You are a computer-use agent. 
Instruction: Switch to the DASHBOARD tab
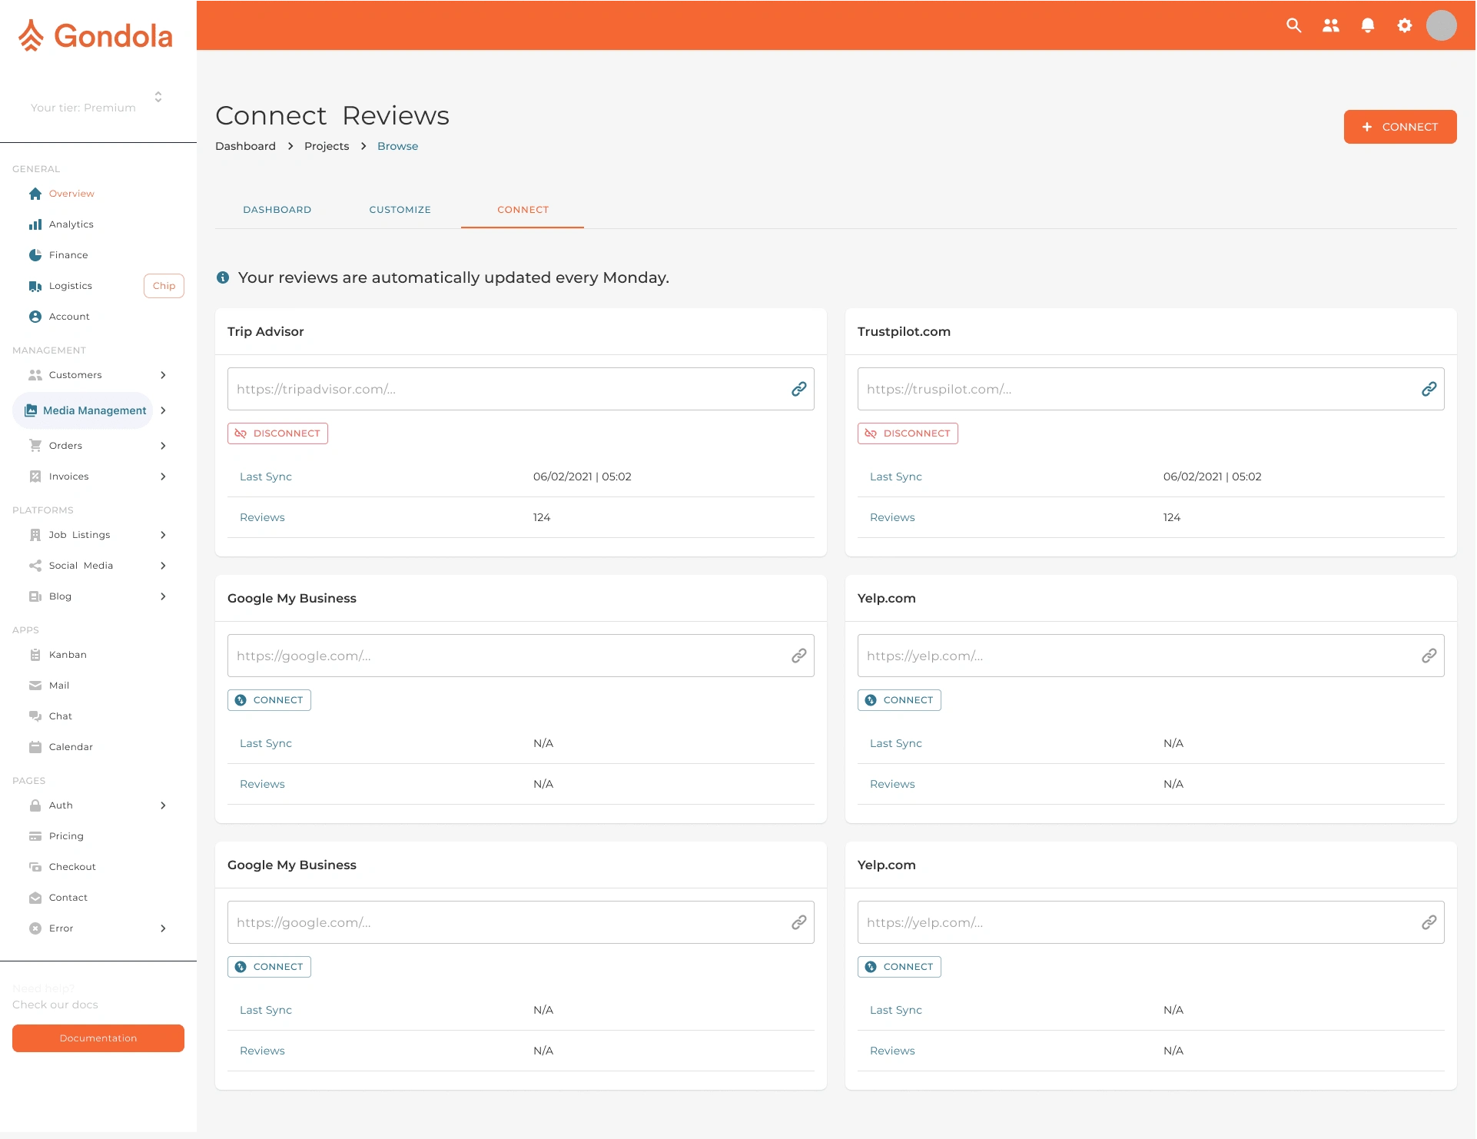click(x=277, y=210)
